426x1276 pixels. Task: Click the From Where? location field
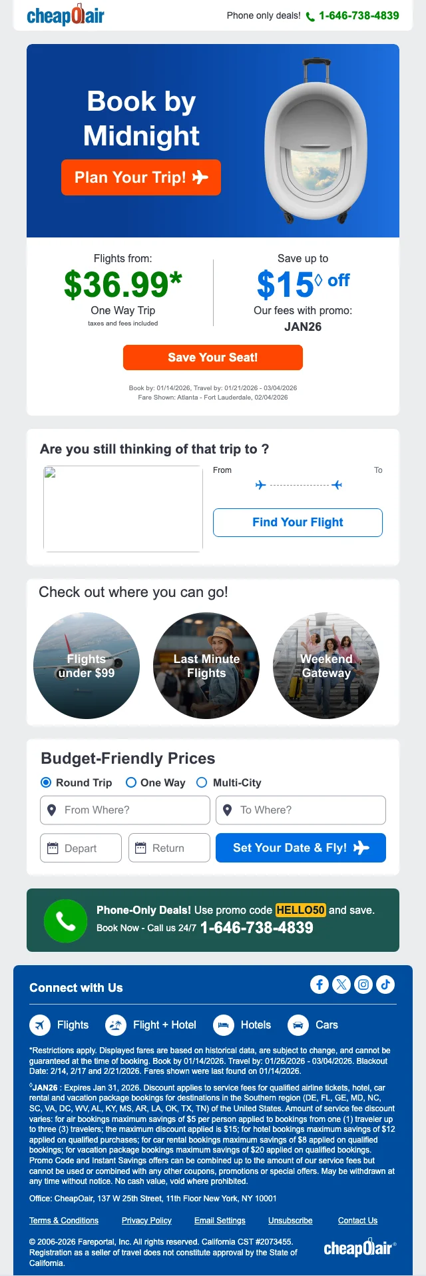125,810
